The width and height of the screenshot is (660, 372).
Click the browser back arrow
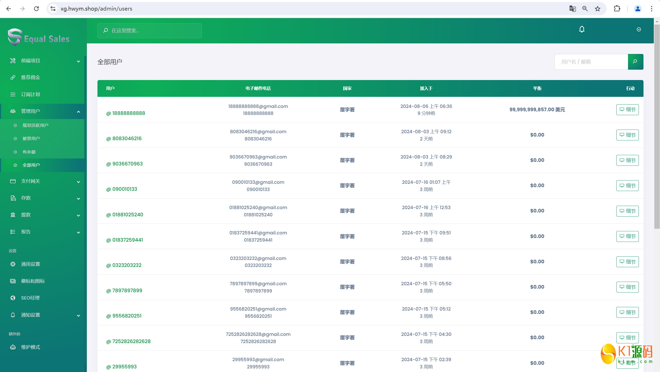9,9
